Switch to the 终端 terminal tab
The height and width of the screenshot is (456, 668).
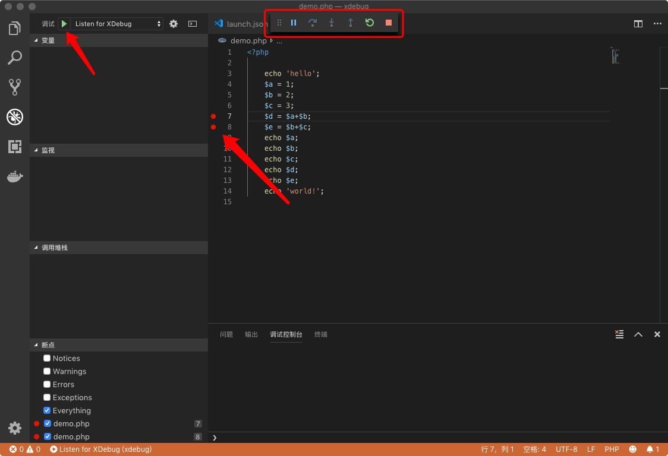pyautogui.click(x=320, y=334)
